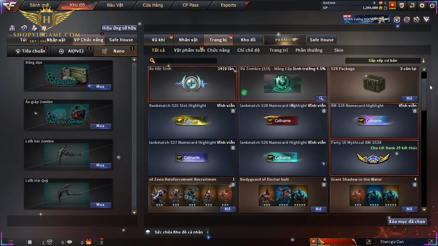Toggle the AI(PvE) mode
This screenshot has height=246, width=438.
tap(72, 51)
